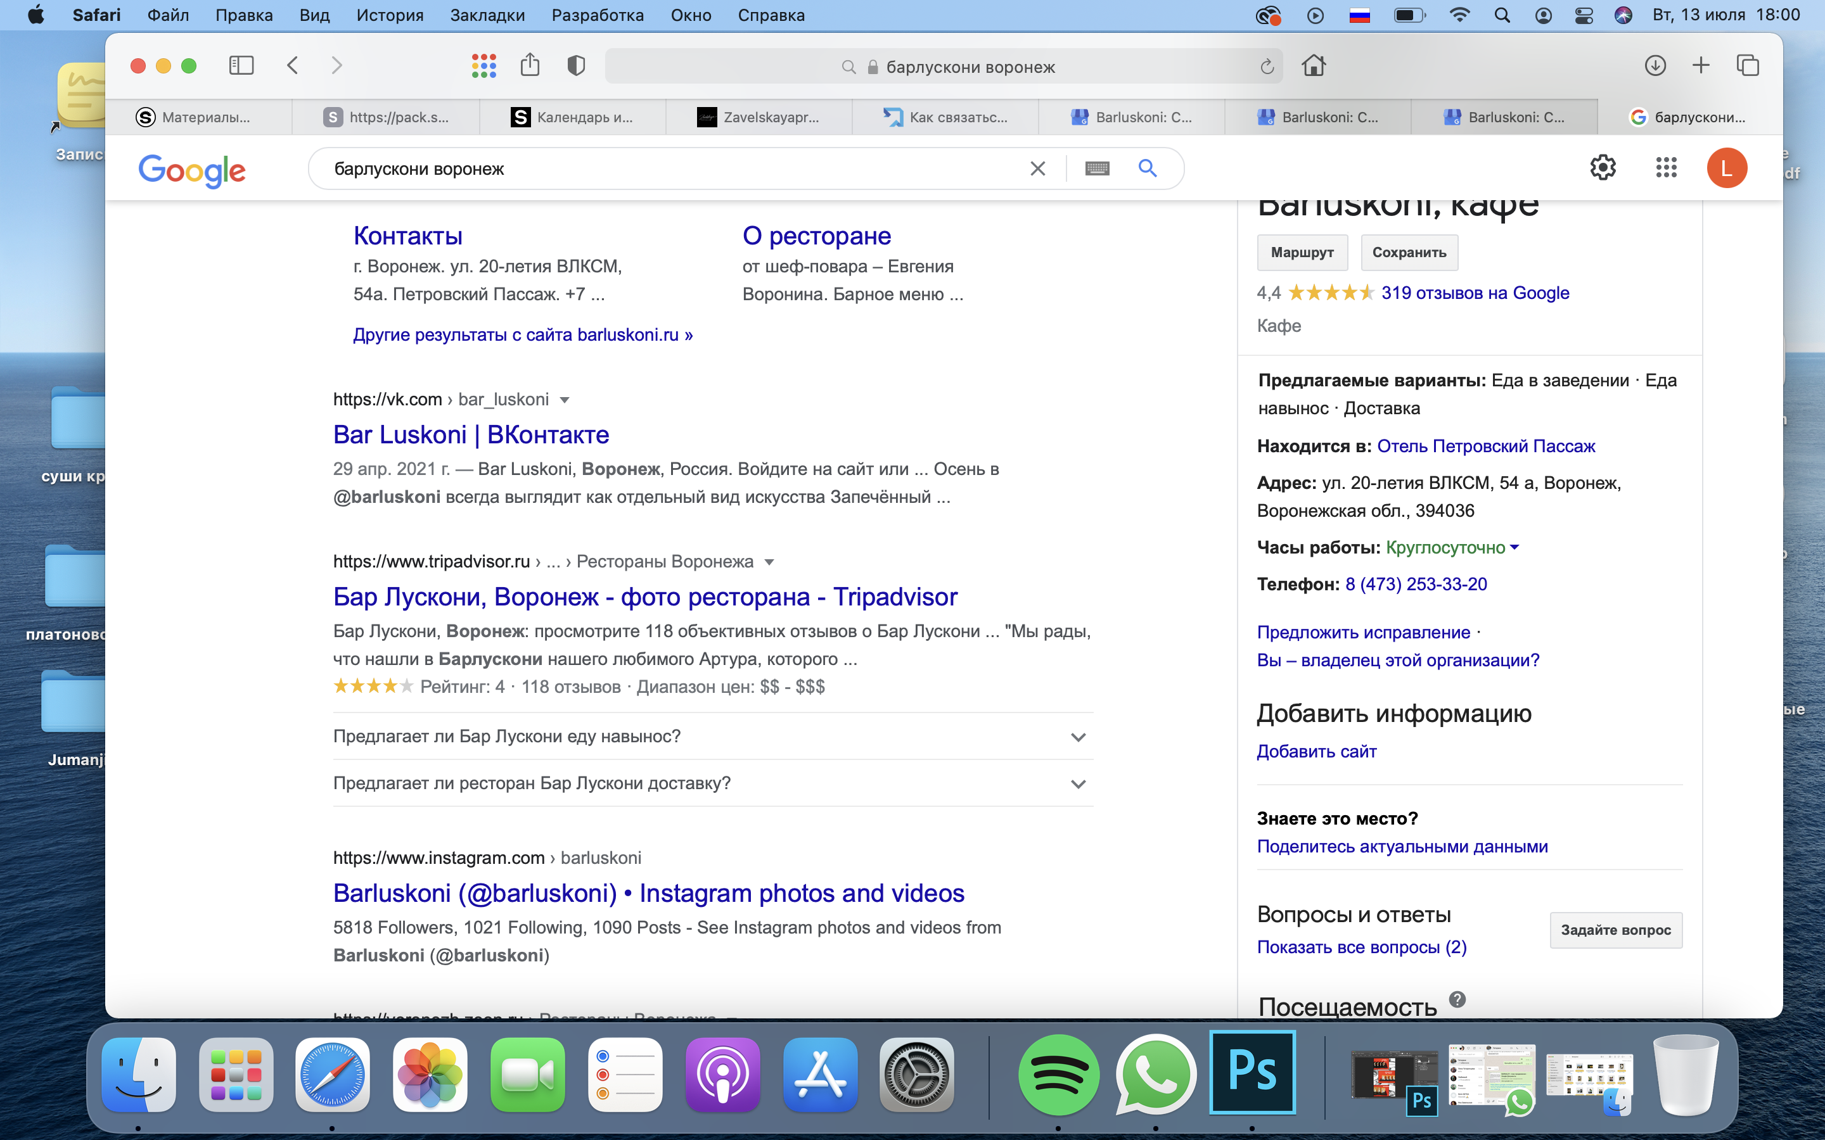The width and height of the screenshot is (1825, 1140).
Task: Open the Google apps grid
Action: 1666,167
